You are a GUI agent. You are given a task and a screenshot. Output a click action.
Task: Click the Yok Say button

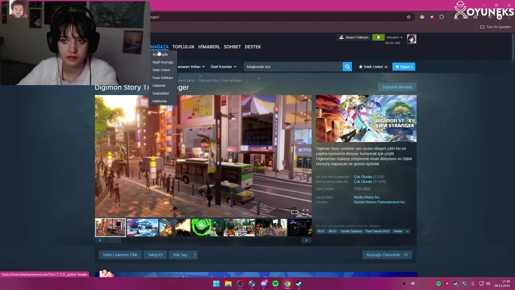180,255
